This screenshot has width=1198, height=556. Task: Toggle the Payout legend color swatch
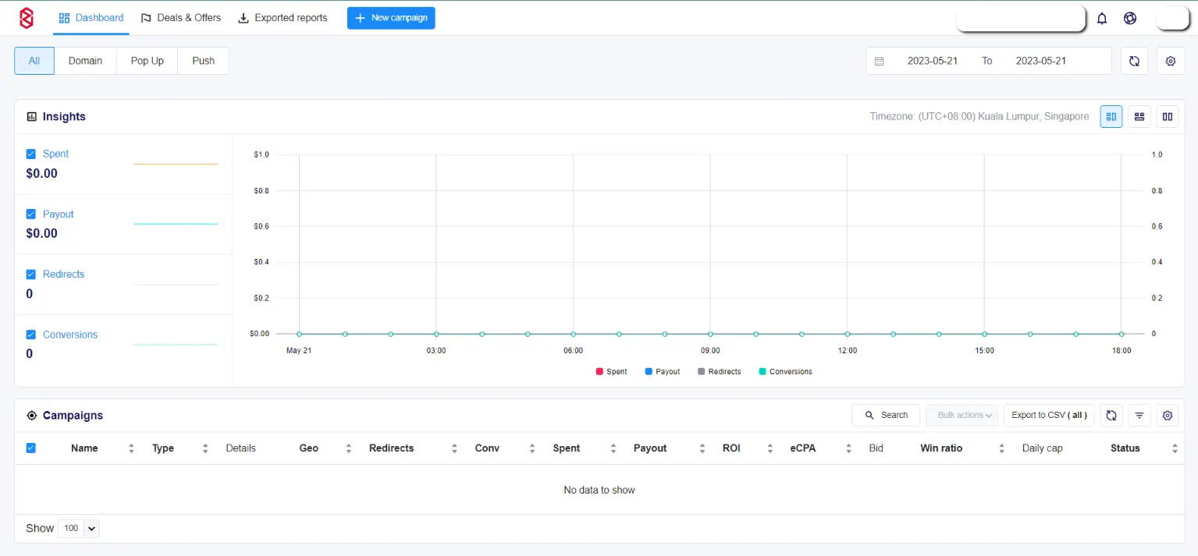[x=649, y=372]
